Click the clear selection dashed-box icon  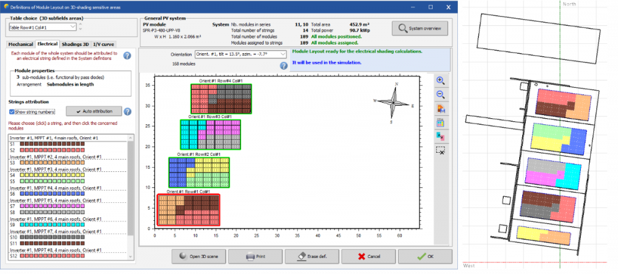click(440, 150)
